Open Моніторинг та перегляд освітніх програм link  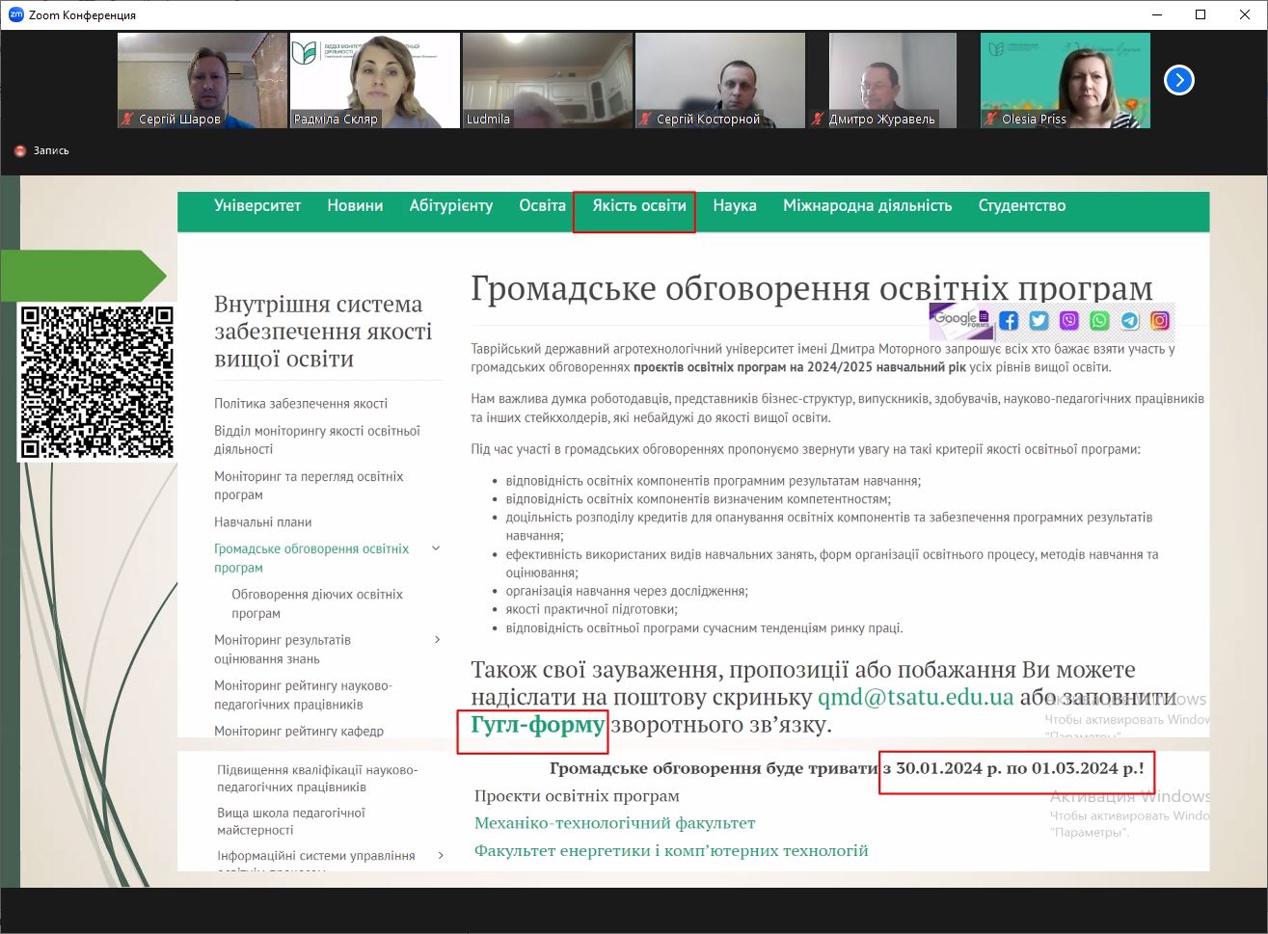[x=309, y=486]
